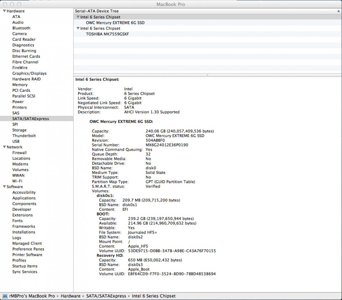This screenshot has width=342, height=300.
Task: Select Parallel SCSI in the sidebar
Action: pyautogui.click(x=24, y=96)
